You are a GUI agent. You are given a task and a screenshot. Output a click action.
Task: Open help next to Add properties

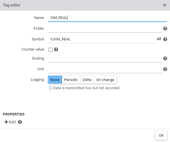(x=20, y=122)
